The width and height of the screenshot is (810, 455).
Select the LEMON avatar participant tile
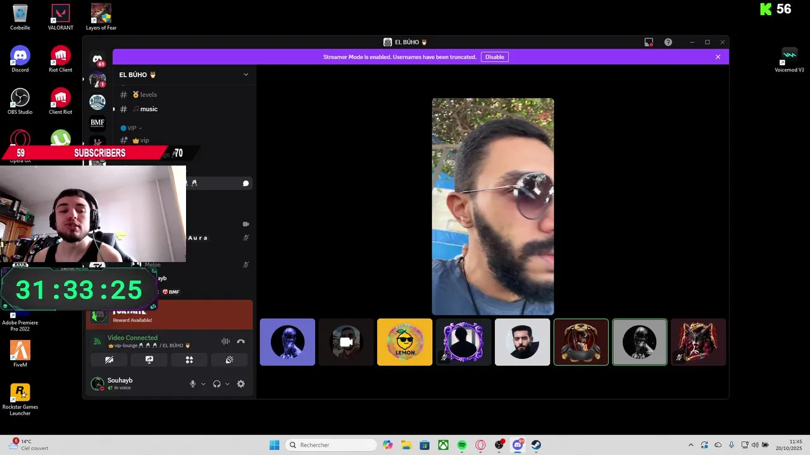tap(405, 342)
